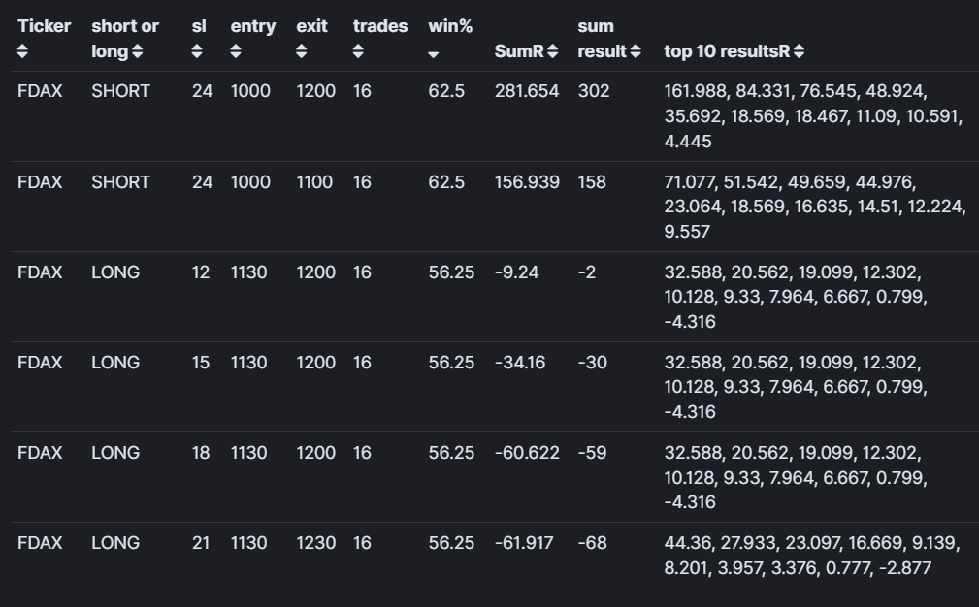
Task: Click the win% header label
Action: coord(450,26)
